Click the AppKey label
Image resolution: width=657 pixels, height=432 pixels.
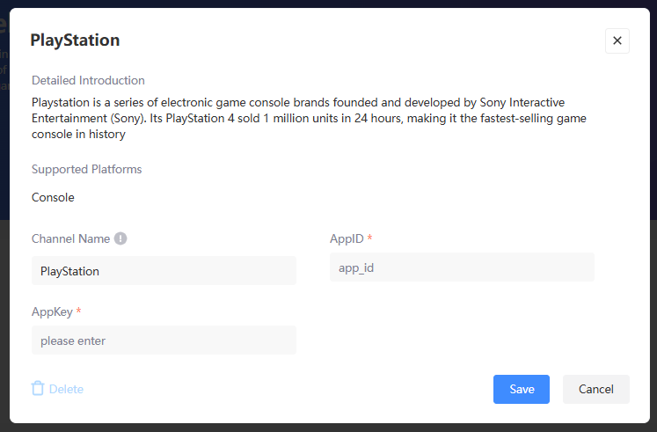[53, 311]
